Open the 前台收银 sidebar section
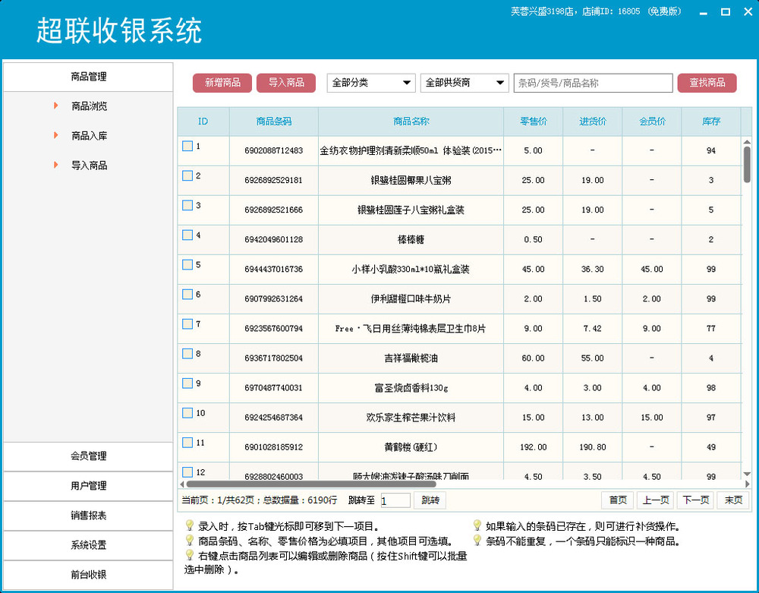This screenshot has width=759, height=593. [x=88, y=575]
